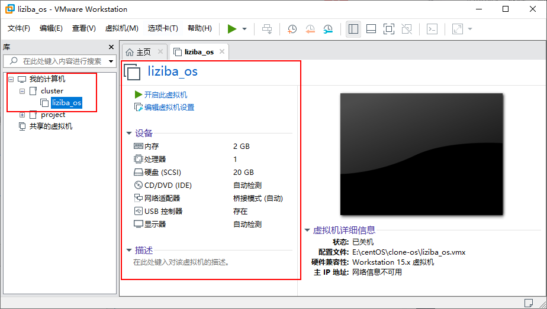
Task: Click the USB 控制器 device row
Action: click(x=213, y=212)
